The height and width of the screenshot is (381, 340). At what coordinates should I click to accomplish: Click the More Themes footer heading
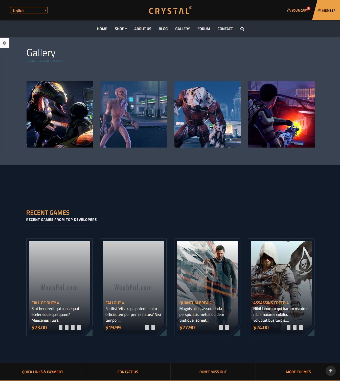coord(298,372)
